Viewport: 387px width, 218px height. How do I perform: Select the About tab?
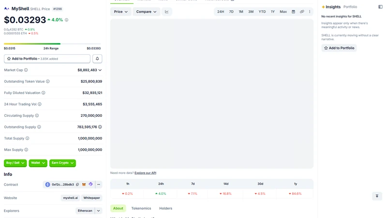click(x=118, y=208)
